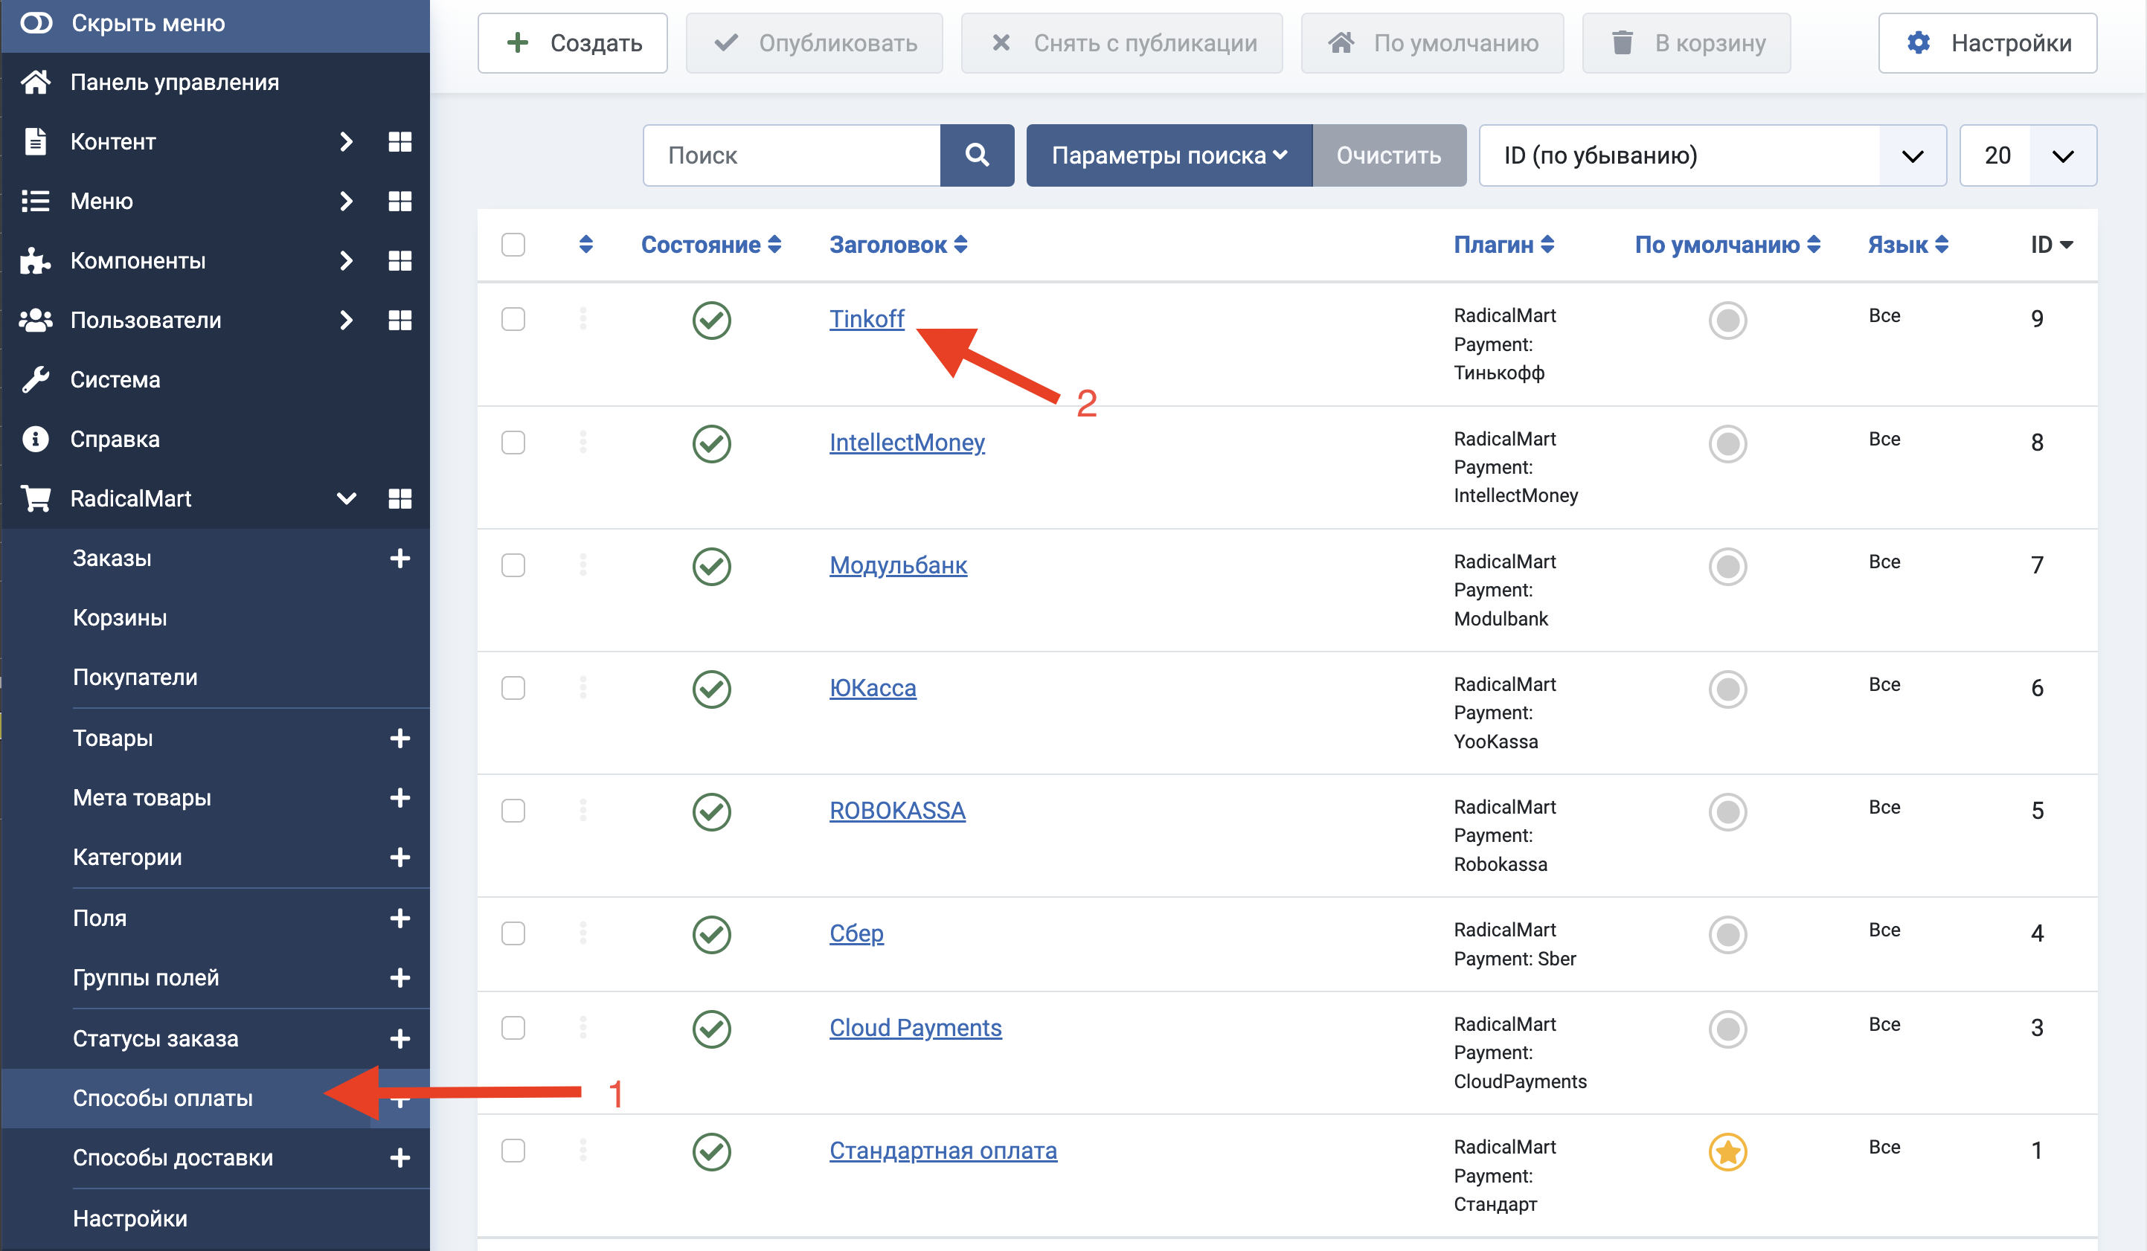2147x1251 pixels.
Task: Add a new item via Мета товары plus
Action: pyautogui.click(x=399, y=798)
